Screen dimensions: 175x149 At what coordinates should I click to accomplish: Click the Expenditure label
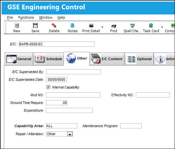(x=34, y=110)
